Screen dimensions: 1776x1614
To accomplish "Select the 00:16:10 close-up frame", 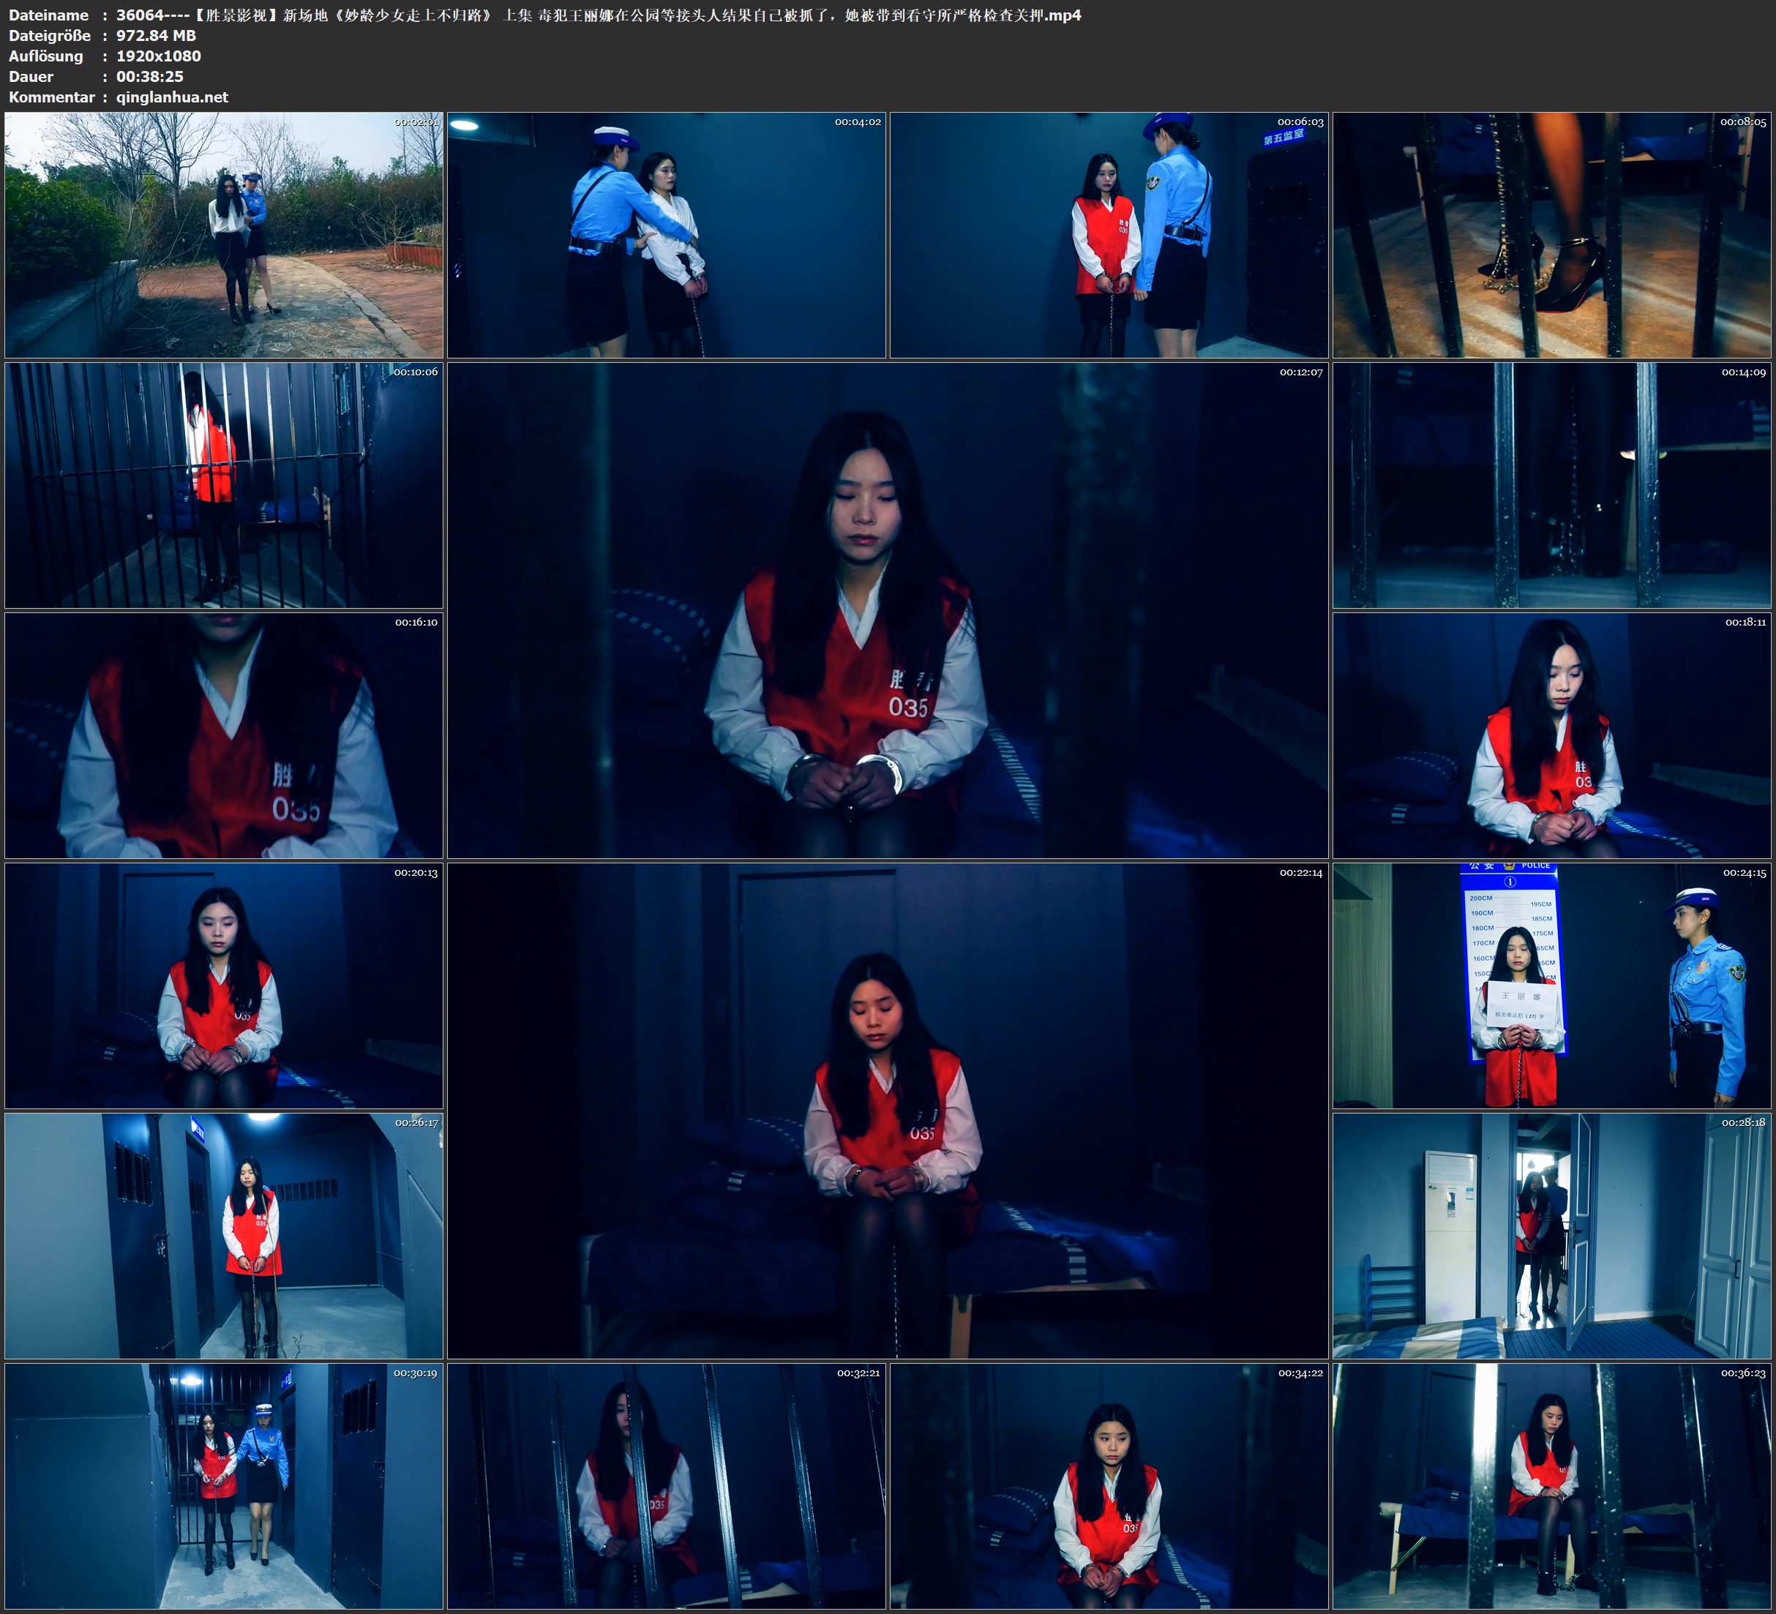I will (x=224, y=735).
